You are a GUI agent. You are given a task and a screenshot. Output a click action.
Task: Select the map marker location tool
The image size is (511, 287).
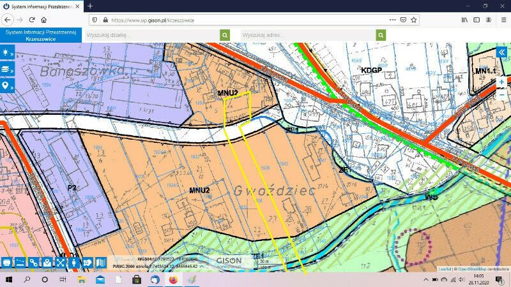click(47, 262)
